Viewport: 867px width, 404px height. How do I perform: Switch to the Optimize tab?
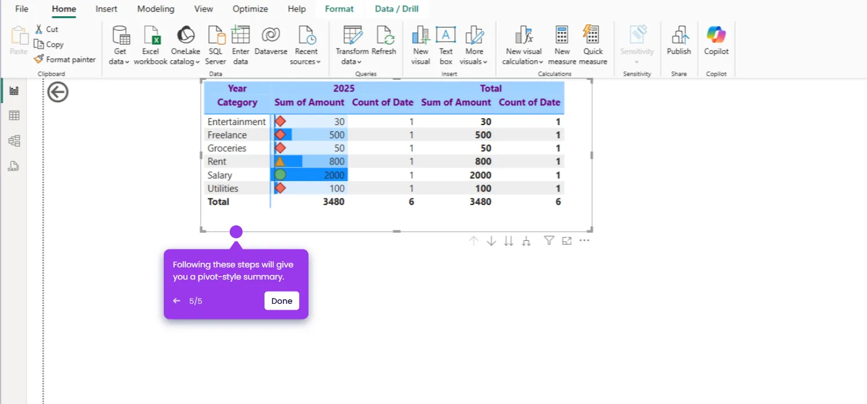coord(250,9)
